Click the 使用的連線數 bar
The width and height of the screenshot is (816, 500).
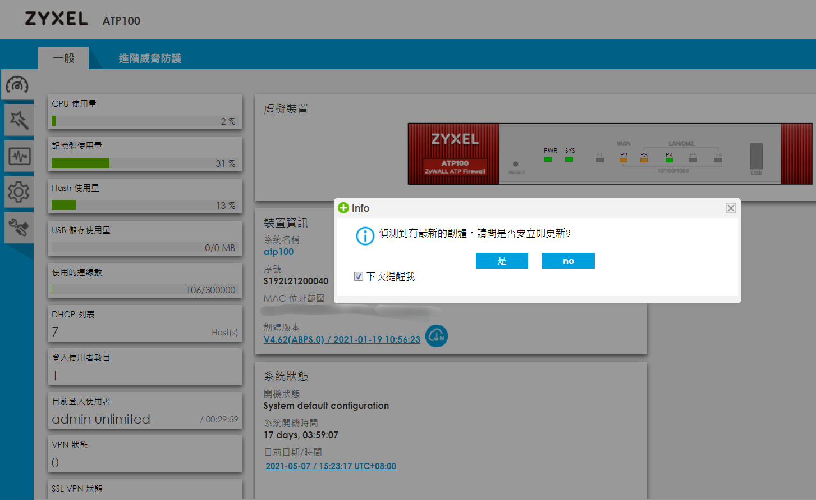(145, 289)
